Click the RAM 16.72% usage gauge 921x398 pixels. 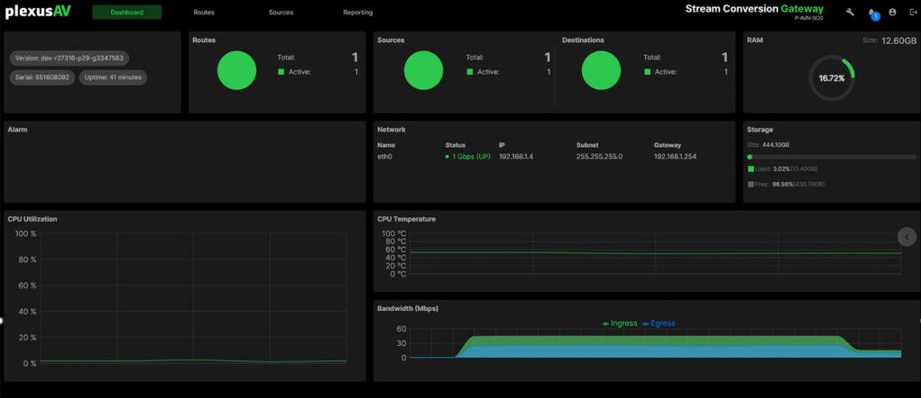831,78
